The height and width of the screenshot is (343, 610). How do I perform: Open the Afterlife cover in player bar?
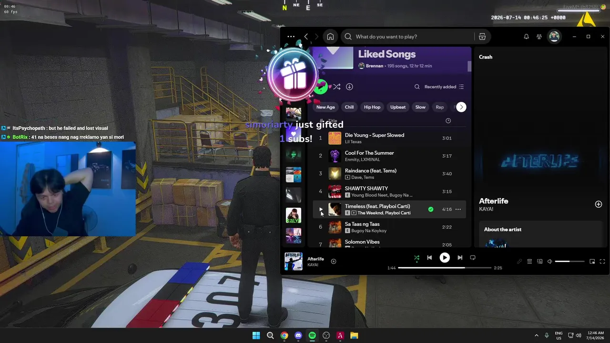coord(294,261)
